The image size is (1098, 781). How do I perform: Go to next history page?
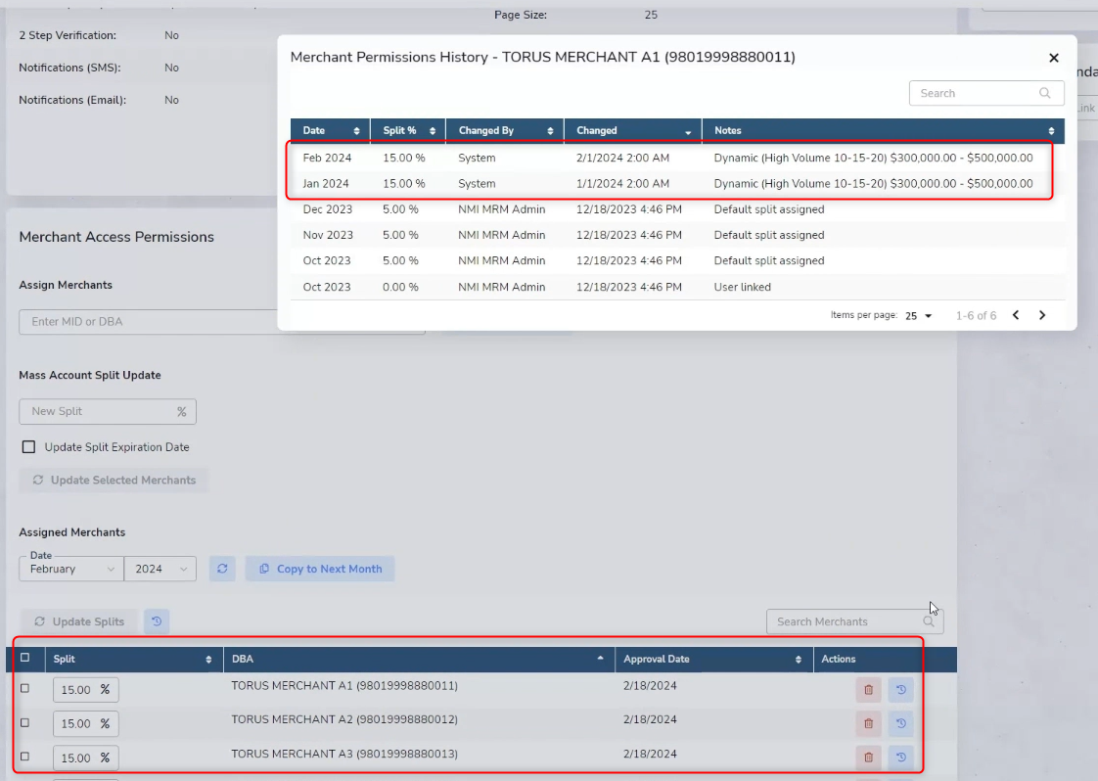pos(1042,315)
